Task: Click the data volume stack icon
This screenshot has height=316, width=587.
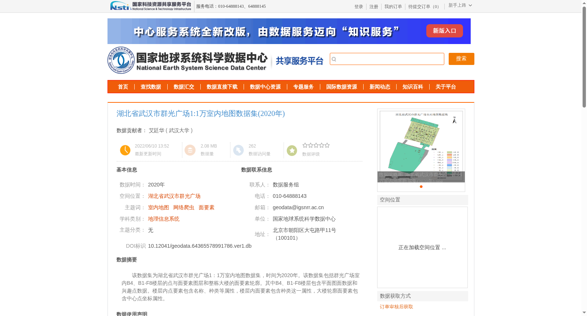Action: [x=190, y=150]
